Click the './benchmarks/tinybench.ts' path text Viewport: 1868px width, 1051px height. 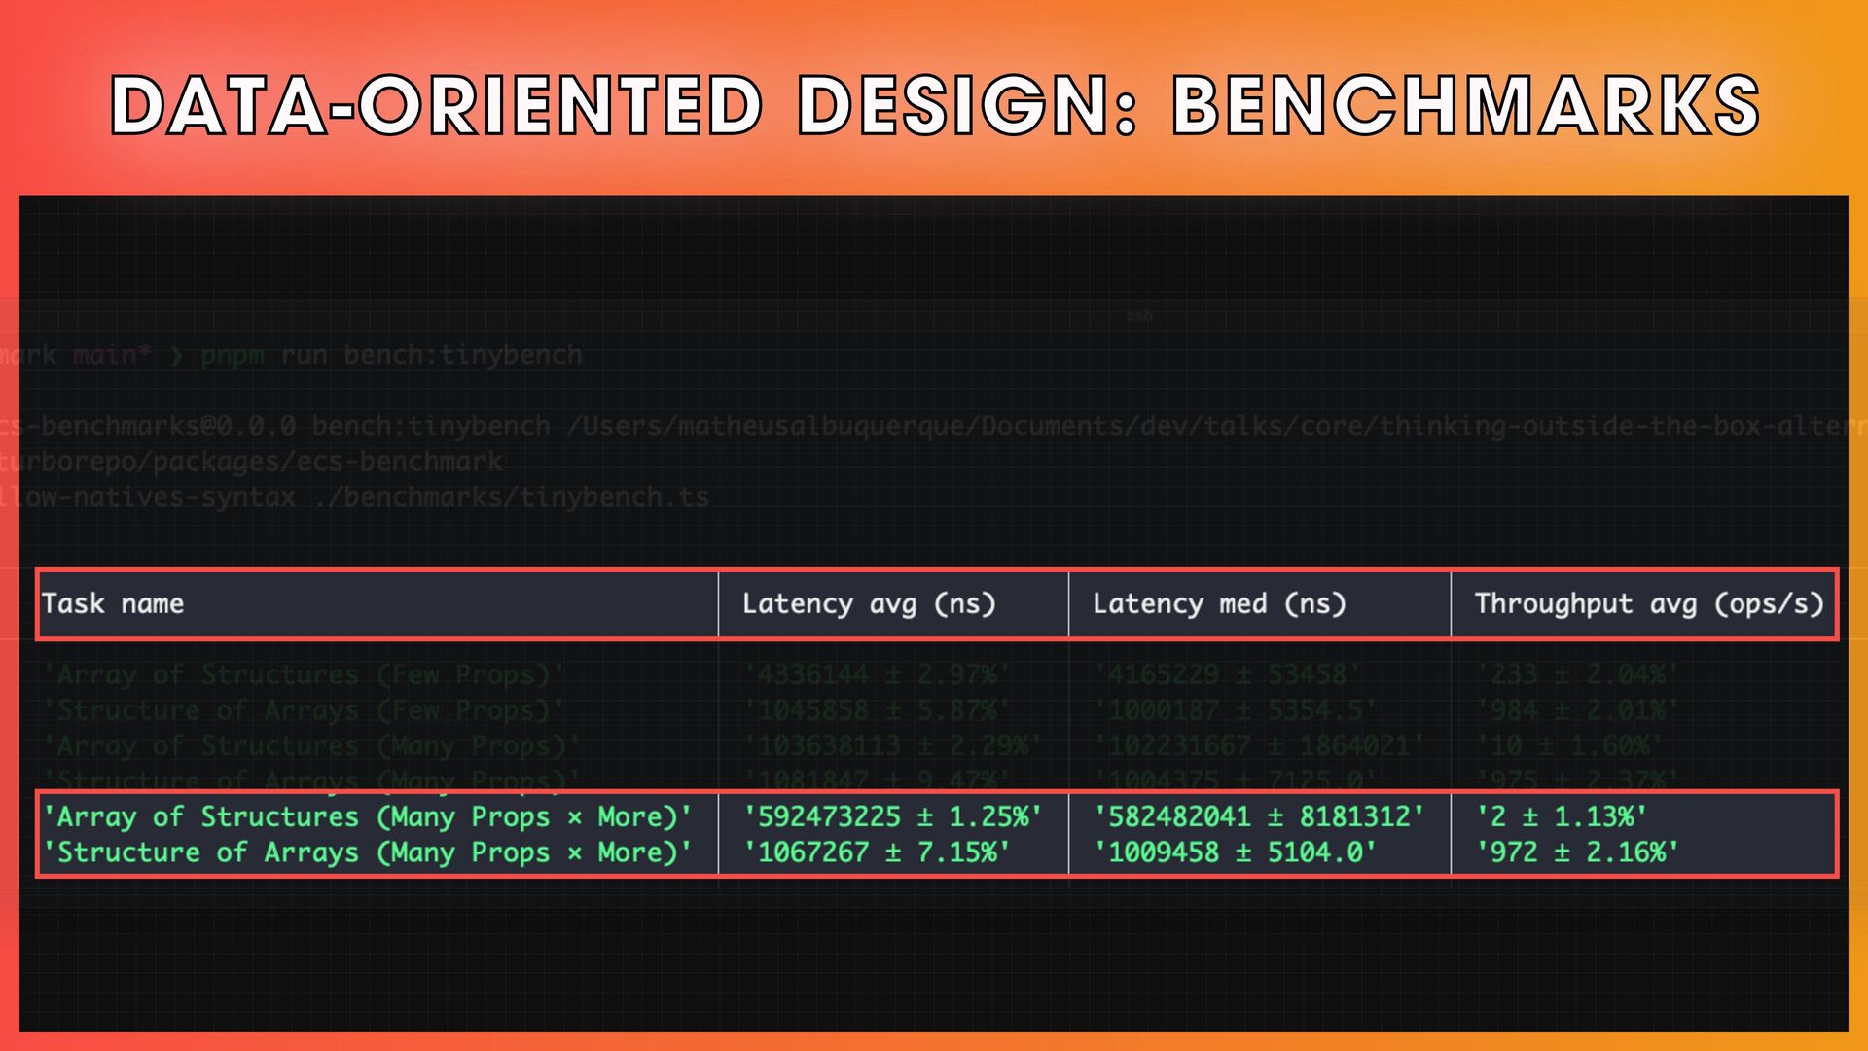click(x=513, y=497)
